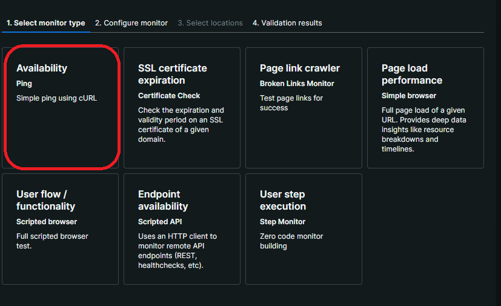The height and width of the screenshot is (306, 501).
Task: Click the Simple browser subtitle
Action: click(x=409, y=96)
